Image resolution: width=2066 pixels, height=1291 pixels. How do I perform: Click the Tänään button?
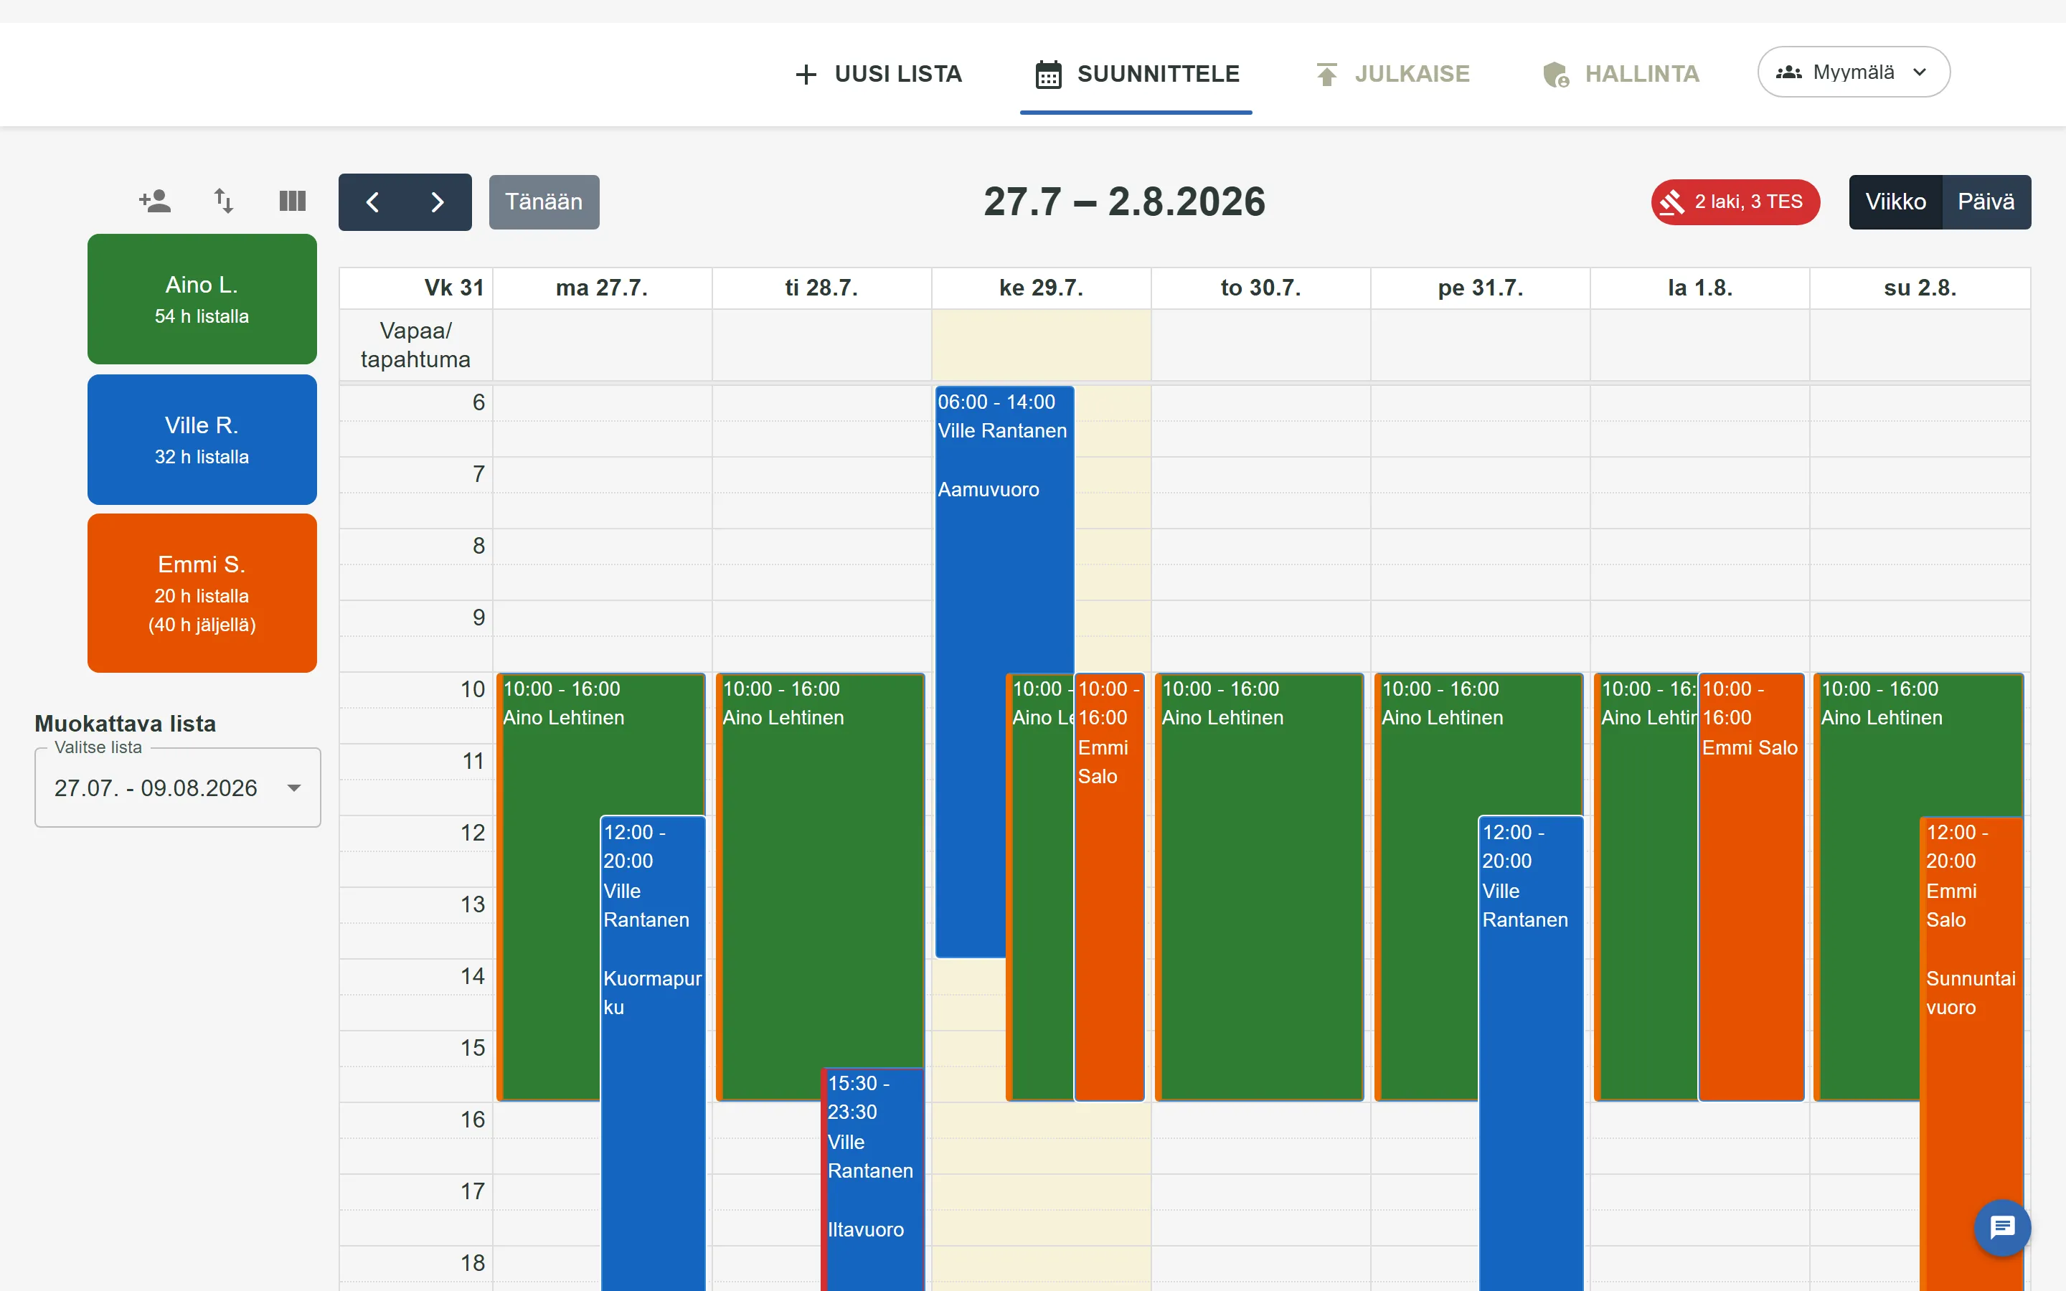(544, 202)
